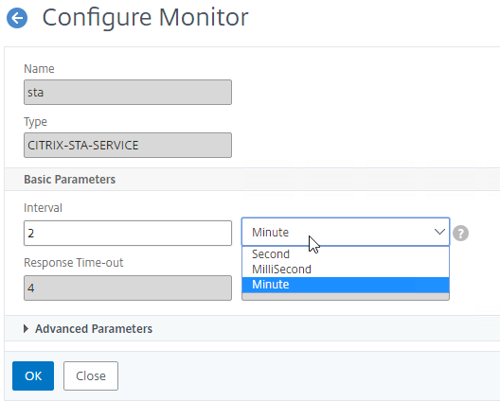Click the Type field showing CITRIX-STA-SERVICE
This screenshot has height=401, width=500.
tap(128, 146)
